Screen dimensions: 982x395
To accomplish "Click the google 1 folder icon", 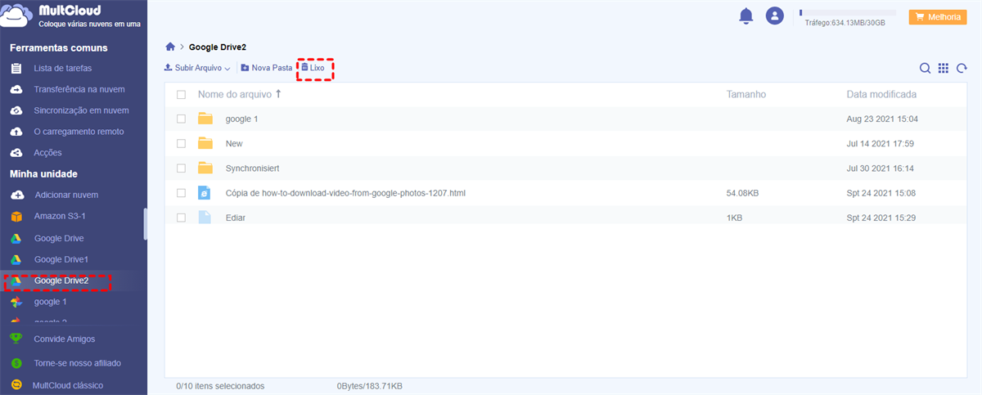I will point(205,119).
